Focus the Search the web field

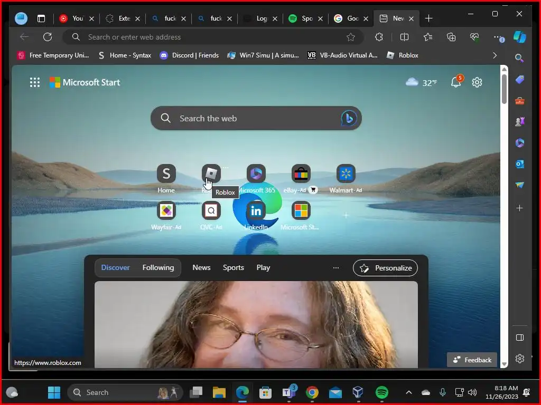click(x=256, y=118)
